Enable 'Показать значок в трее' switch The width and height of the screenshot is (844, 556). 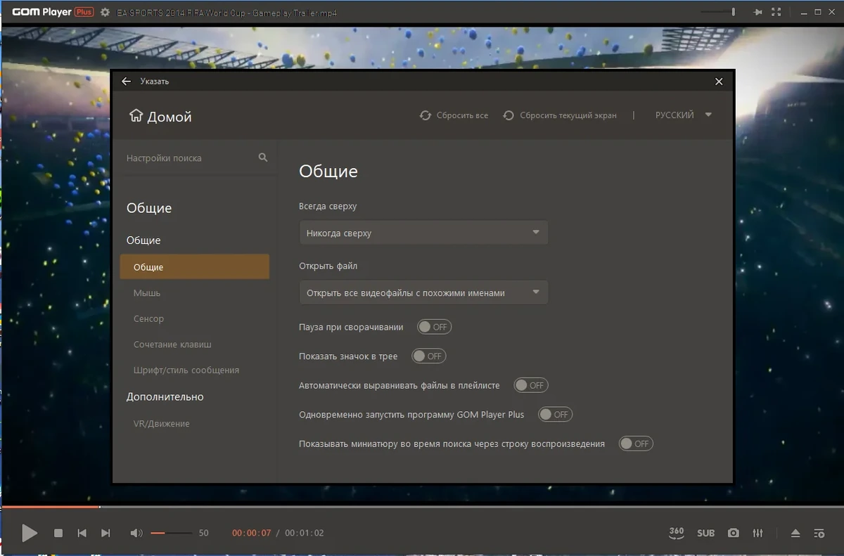[x=429, y=356]
